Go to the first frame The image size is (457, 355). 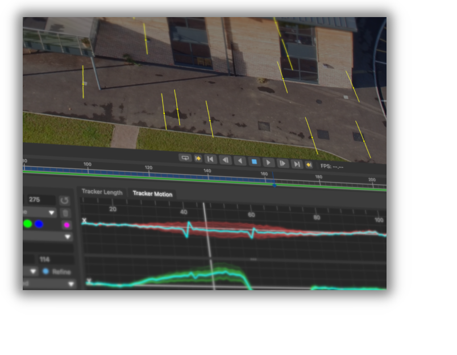tap(210, 159)
